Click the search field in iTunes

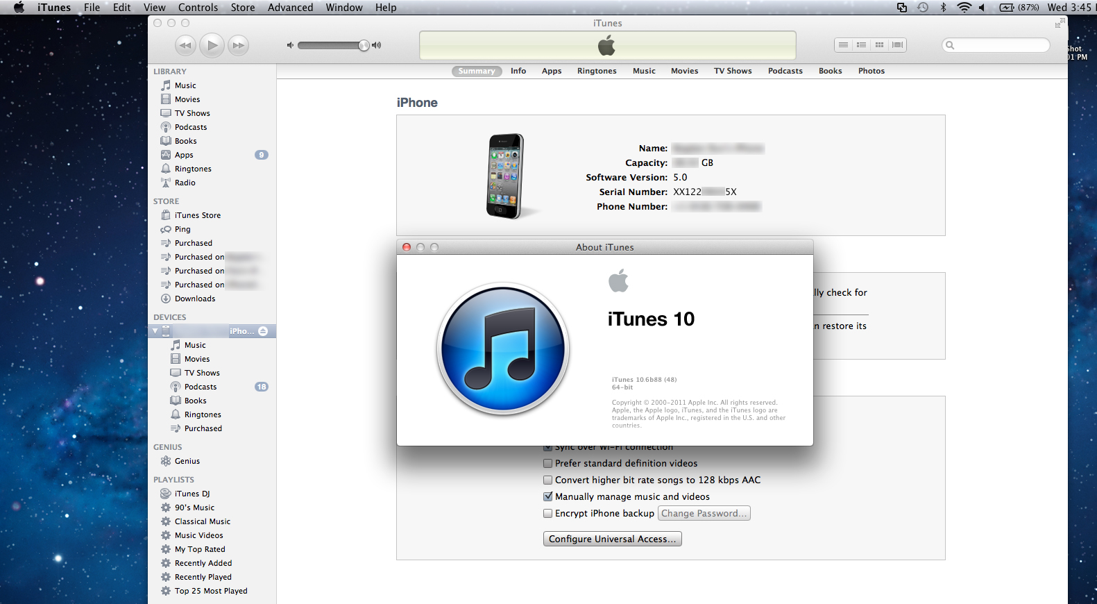996,45
